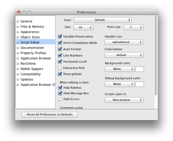Switch to Compatibility preferences
This screenshot has height=141, width=173.
point(30,74)
